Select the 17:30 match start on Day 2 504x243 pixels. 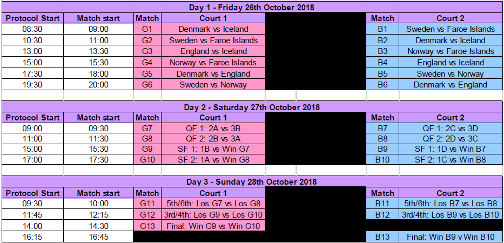click(x=98, y=160)
